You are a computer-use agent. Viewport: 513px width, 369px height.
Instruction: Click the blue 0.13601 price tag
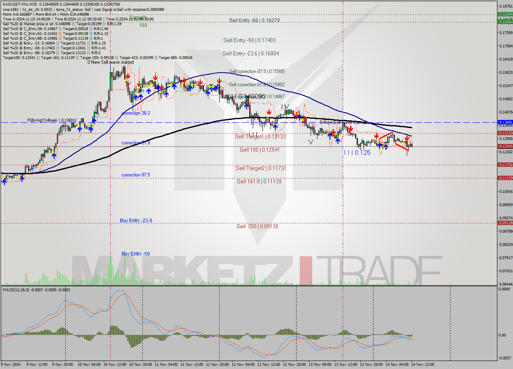[x=505, y=122]
